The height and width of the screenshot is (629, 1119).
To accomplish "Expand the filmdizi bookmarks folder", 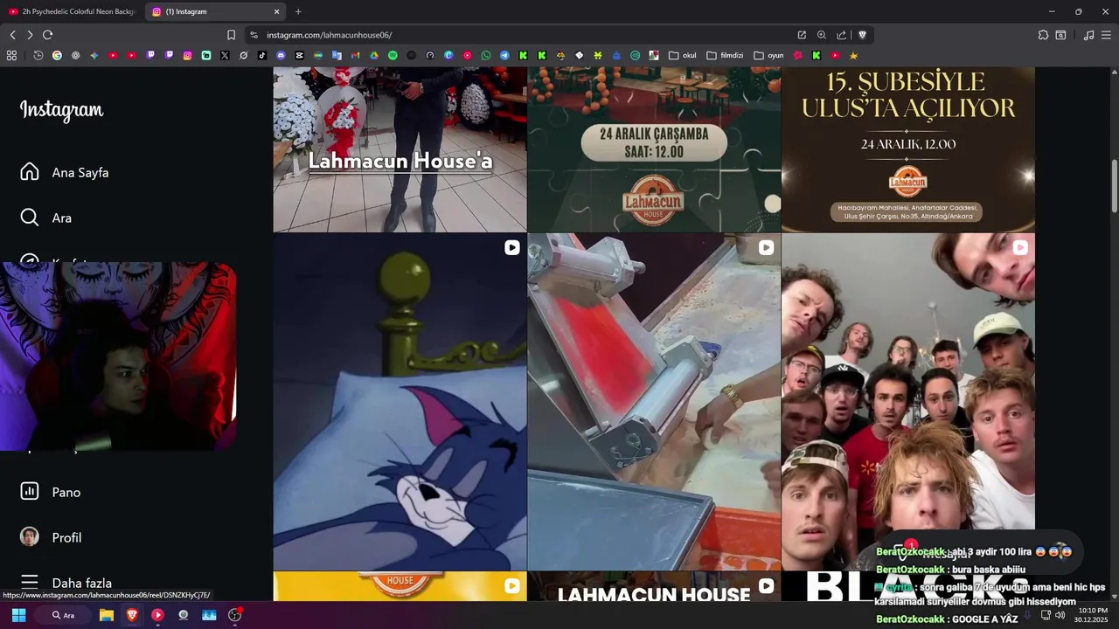I will point(725,55).
